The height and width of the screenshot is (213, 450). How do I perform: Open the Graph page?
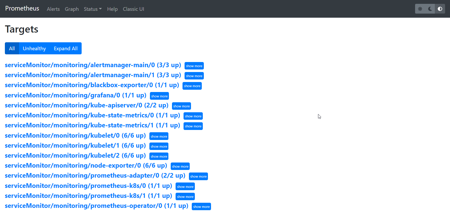[72, 9]
